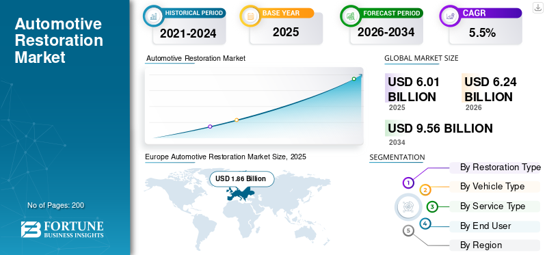Viewport: 547px width, 255px height.
Task: Click the 2026-2034 forecast period value
Action: [x=386, y=32]
